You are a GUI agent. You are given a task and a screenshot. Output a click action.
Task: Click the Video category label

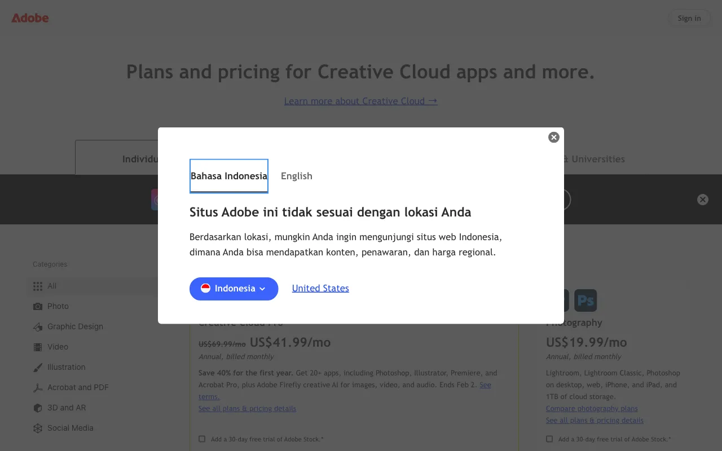point(58,347)
